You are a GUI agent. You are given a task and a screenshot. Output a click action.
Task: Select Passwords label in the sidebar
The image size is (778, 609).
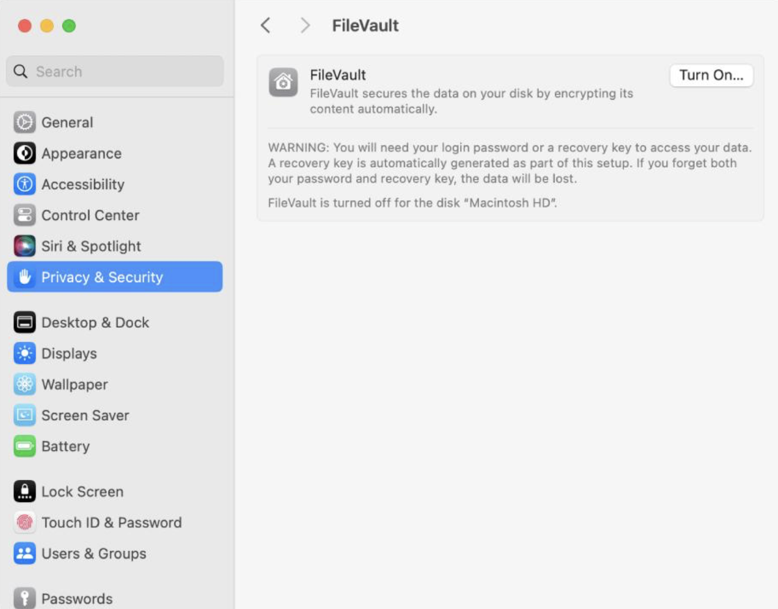click(x=77, y=599)
